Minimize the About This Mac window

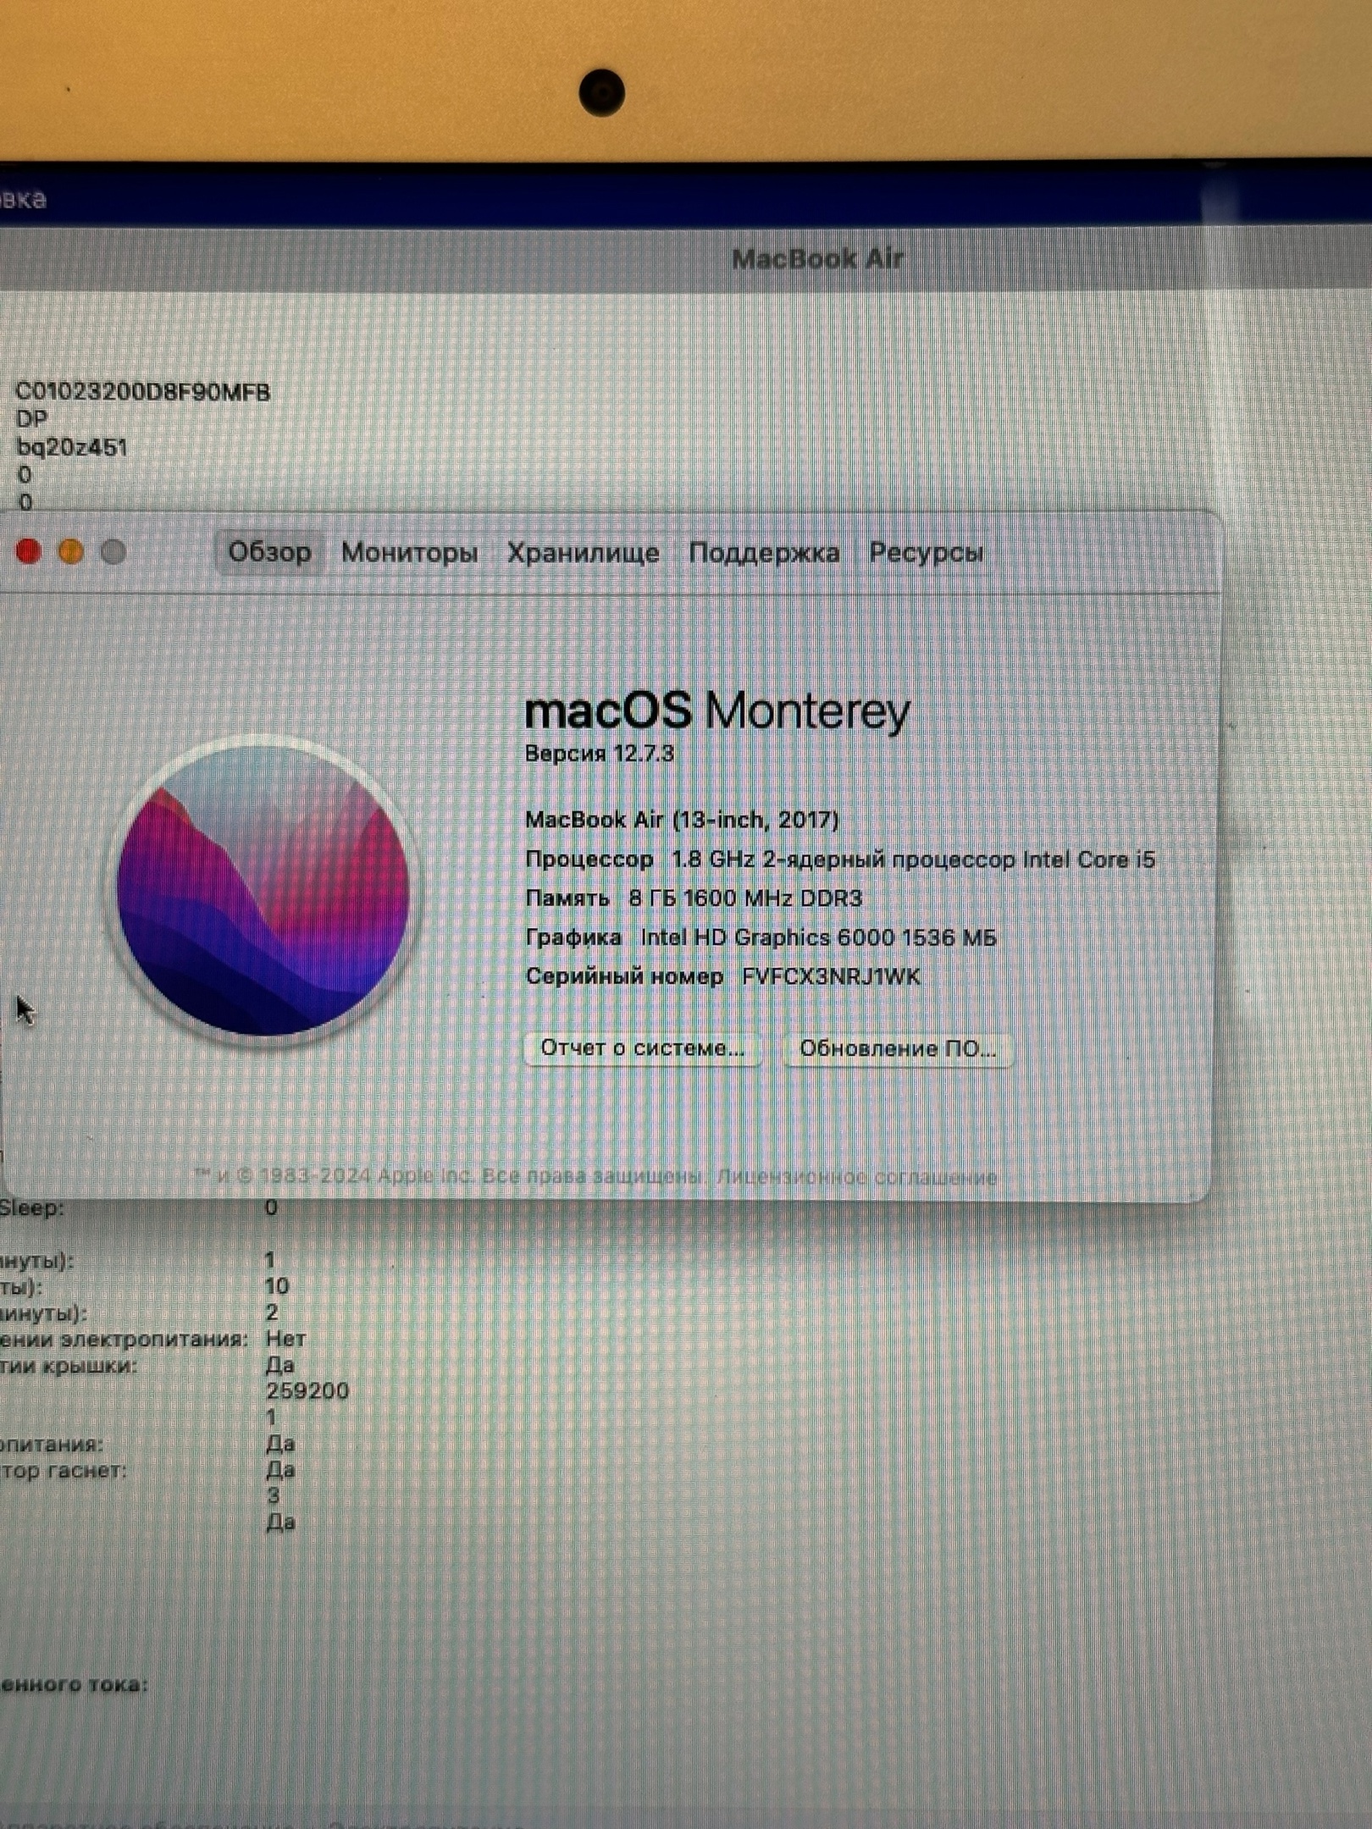click(x=70, y=552)
